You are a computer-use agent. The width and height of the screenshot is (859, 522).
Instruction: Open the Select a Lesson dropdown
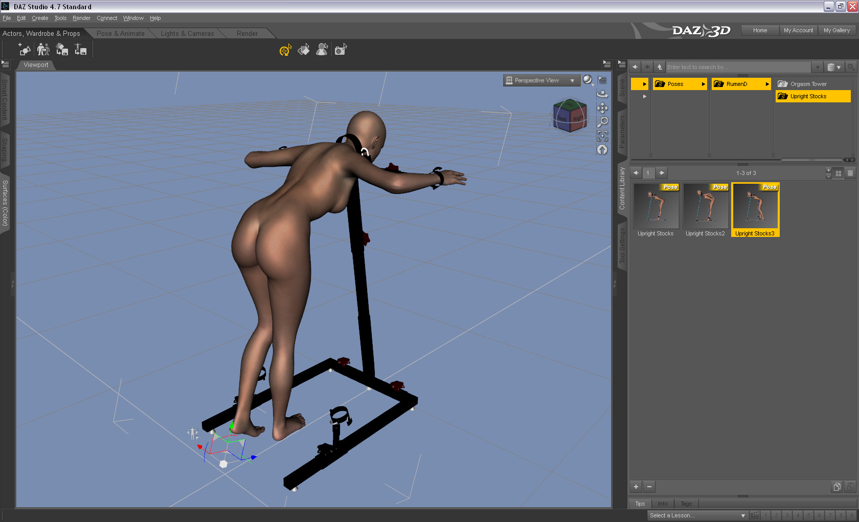coord(697,515)
